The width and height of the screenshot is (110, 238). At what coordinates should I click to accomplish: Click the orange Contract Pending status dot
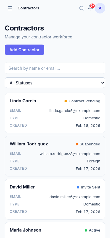pyautogui.click(x=66, y=101)
